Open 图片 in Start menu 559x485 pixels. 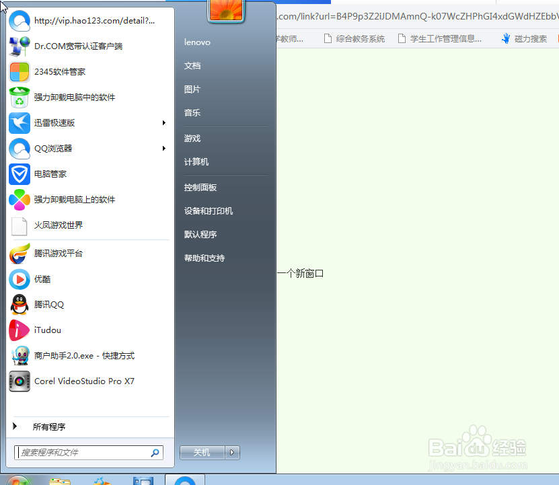pos(192,89)
